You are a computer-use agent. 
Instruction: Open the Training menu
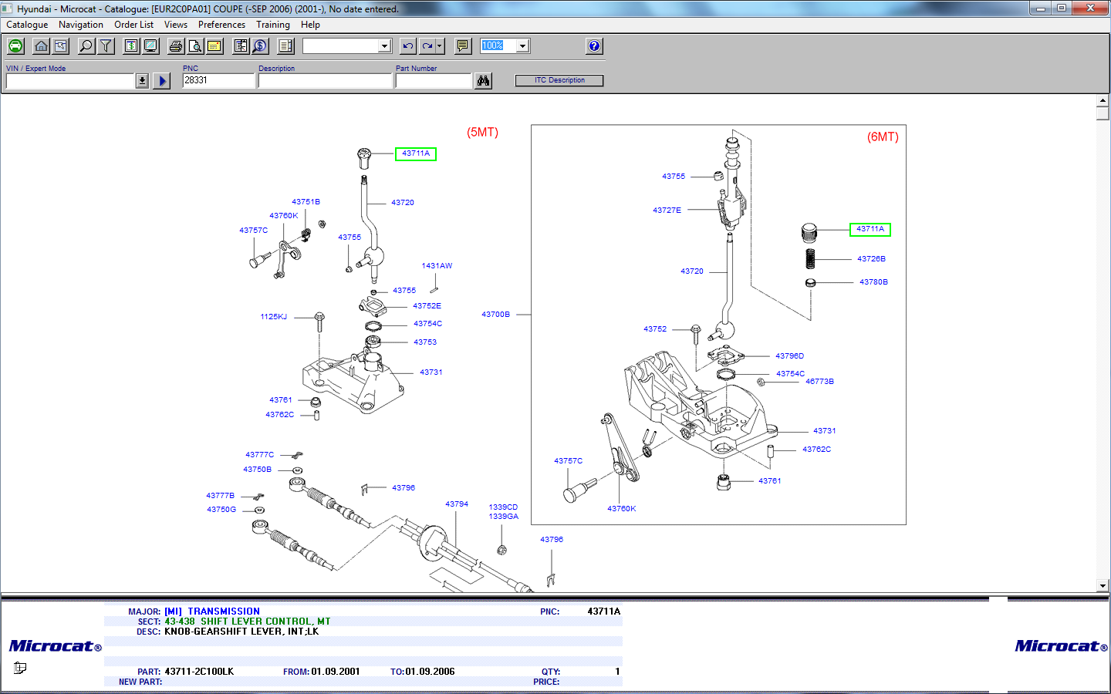coord(273,25)
